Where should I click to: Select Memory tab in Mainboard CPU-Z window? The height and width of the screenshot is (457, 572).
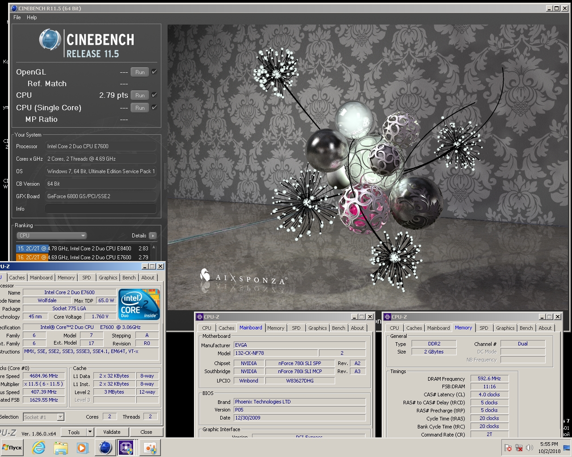point(276,328)
